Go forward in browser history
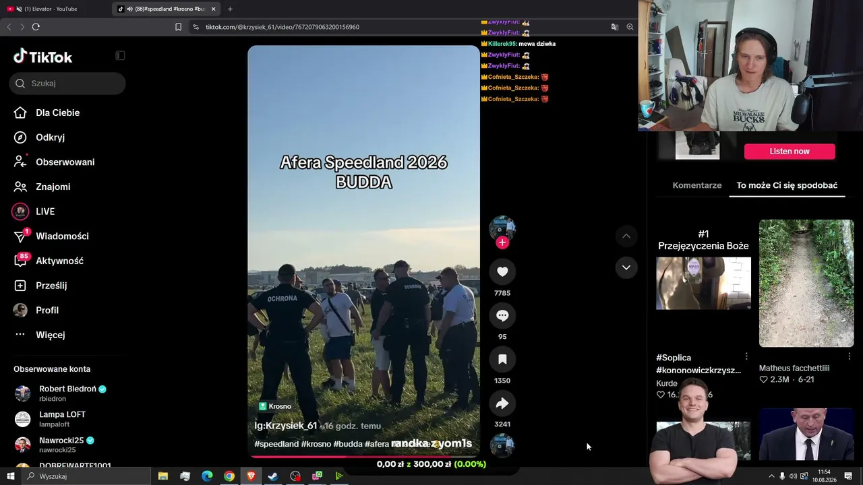Screen dimensions: 863x485 point(22,27)
